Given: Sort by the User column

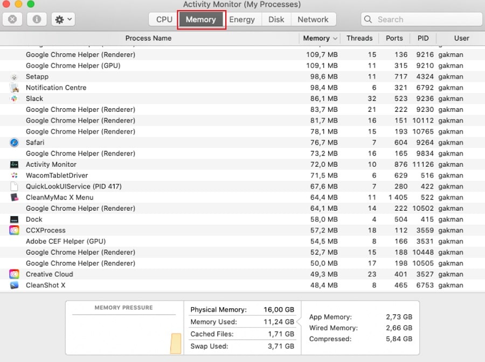Looking at the screenshot, I should (x=461, y=38).
